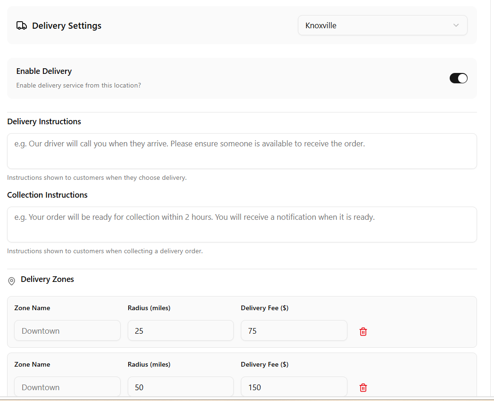494x401 pixels.
Task: Delete the zone with radius 25
Action: [363, 331]
